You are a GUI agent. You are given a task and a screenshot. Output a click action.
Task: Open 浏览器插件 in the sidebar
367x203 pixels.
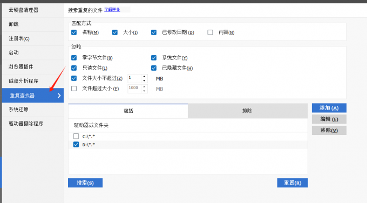click(33, 67)
